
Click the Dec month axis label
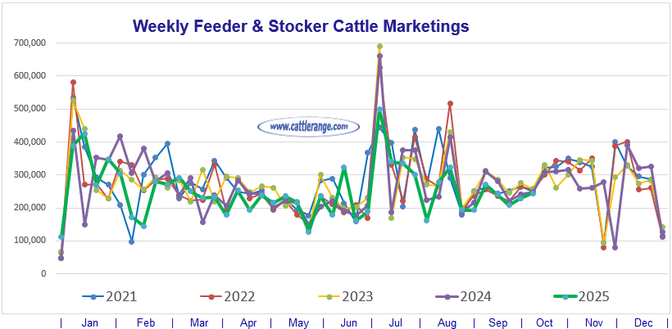(x=644, y=322)
